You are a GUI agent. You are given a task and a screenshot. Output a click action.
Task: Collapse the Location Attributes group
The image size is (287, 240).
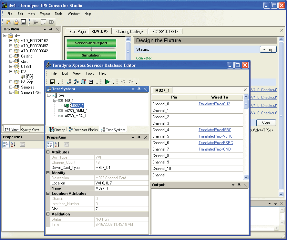(48, 193)
